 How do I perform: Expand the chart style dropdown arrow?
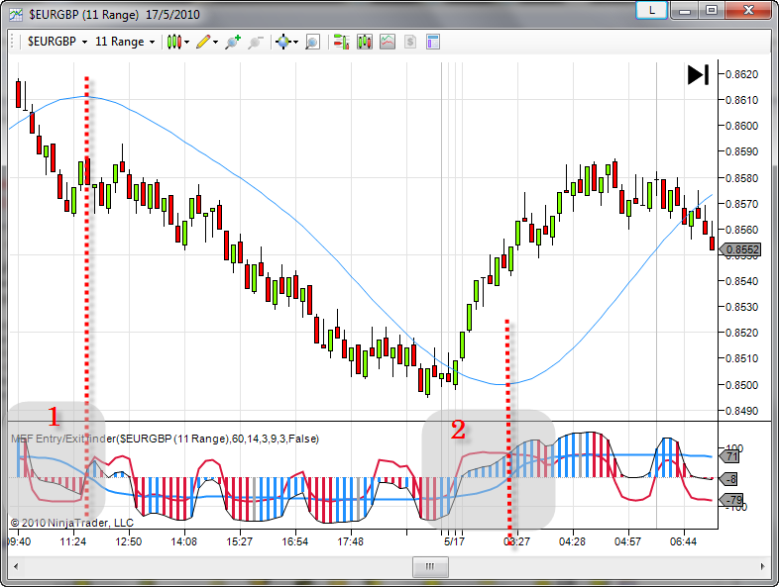(186, 43)
